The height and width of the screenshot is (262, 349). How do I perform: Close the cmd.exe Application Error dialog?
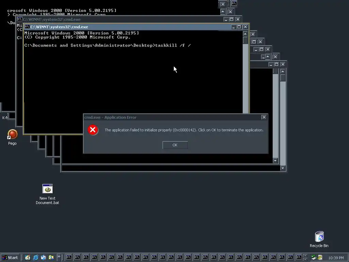(264, 117)
